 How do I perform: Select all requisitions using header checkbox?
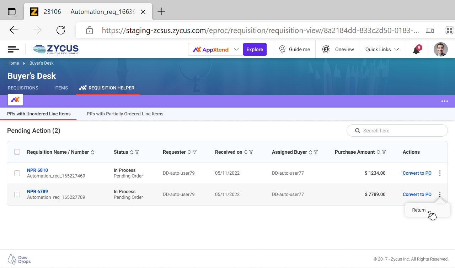(17, 152)
